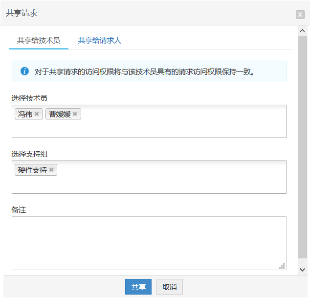
Task: Click the blue info icon
Action: [24, 71]
